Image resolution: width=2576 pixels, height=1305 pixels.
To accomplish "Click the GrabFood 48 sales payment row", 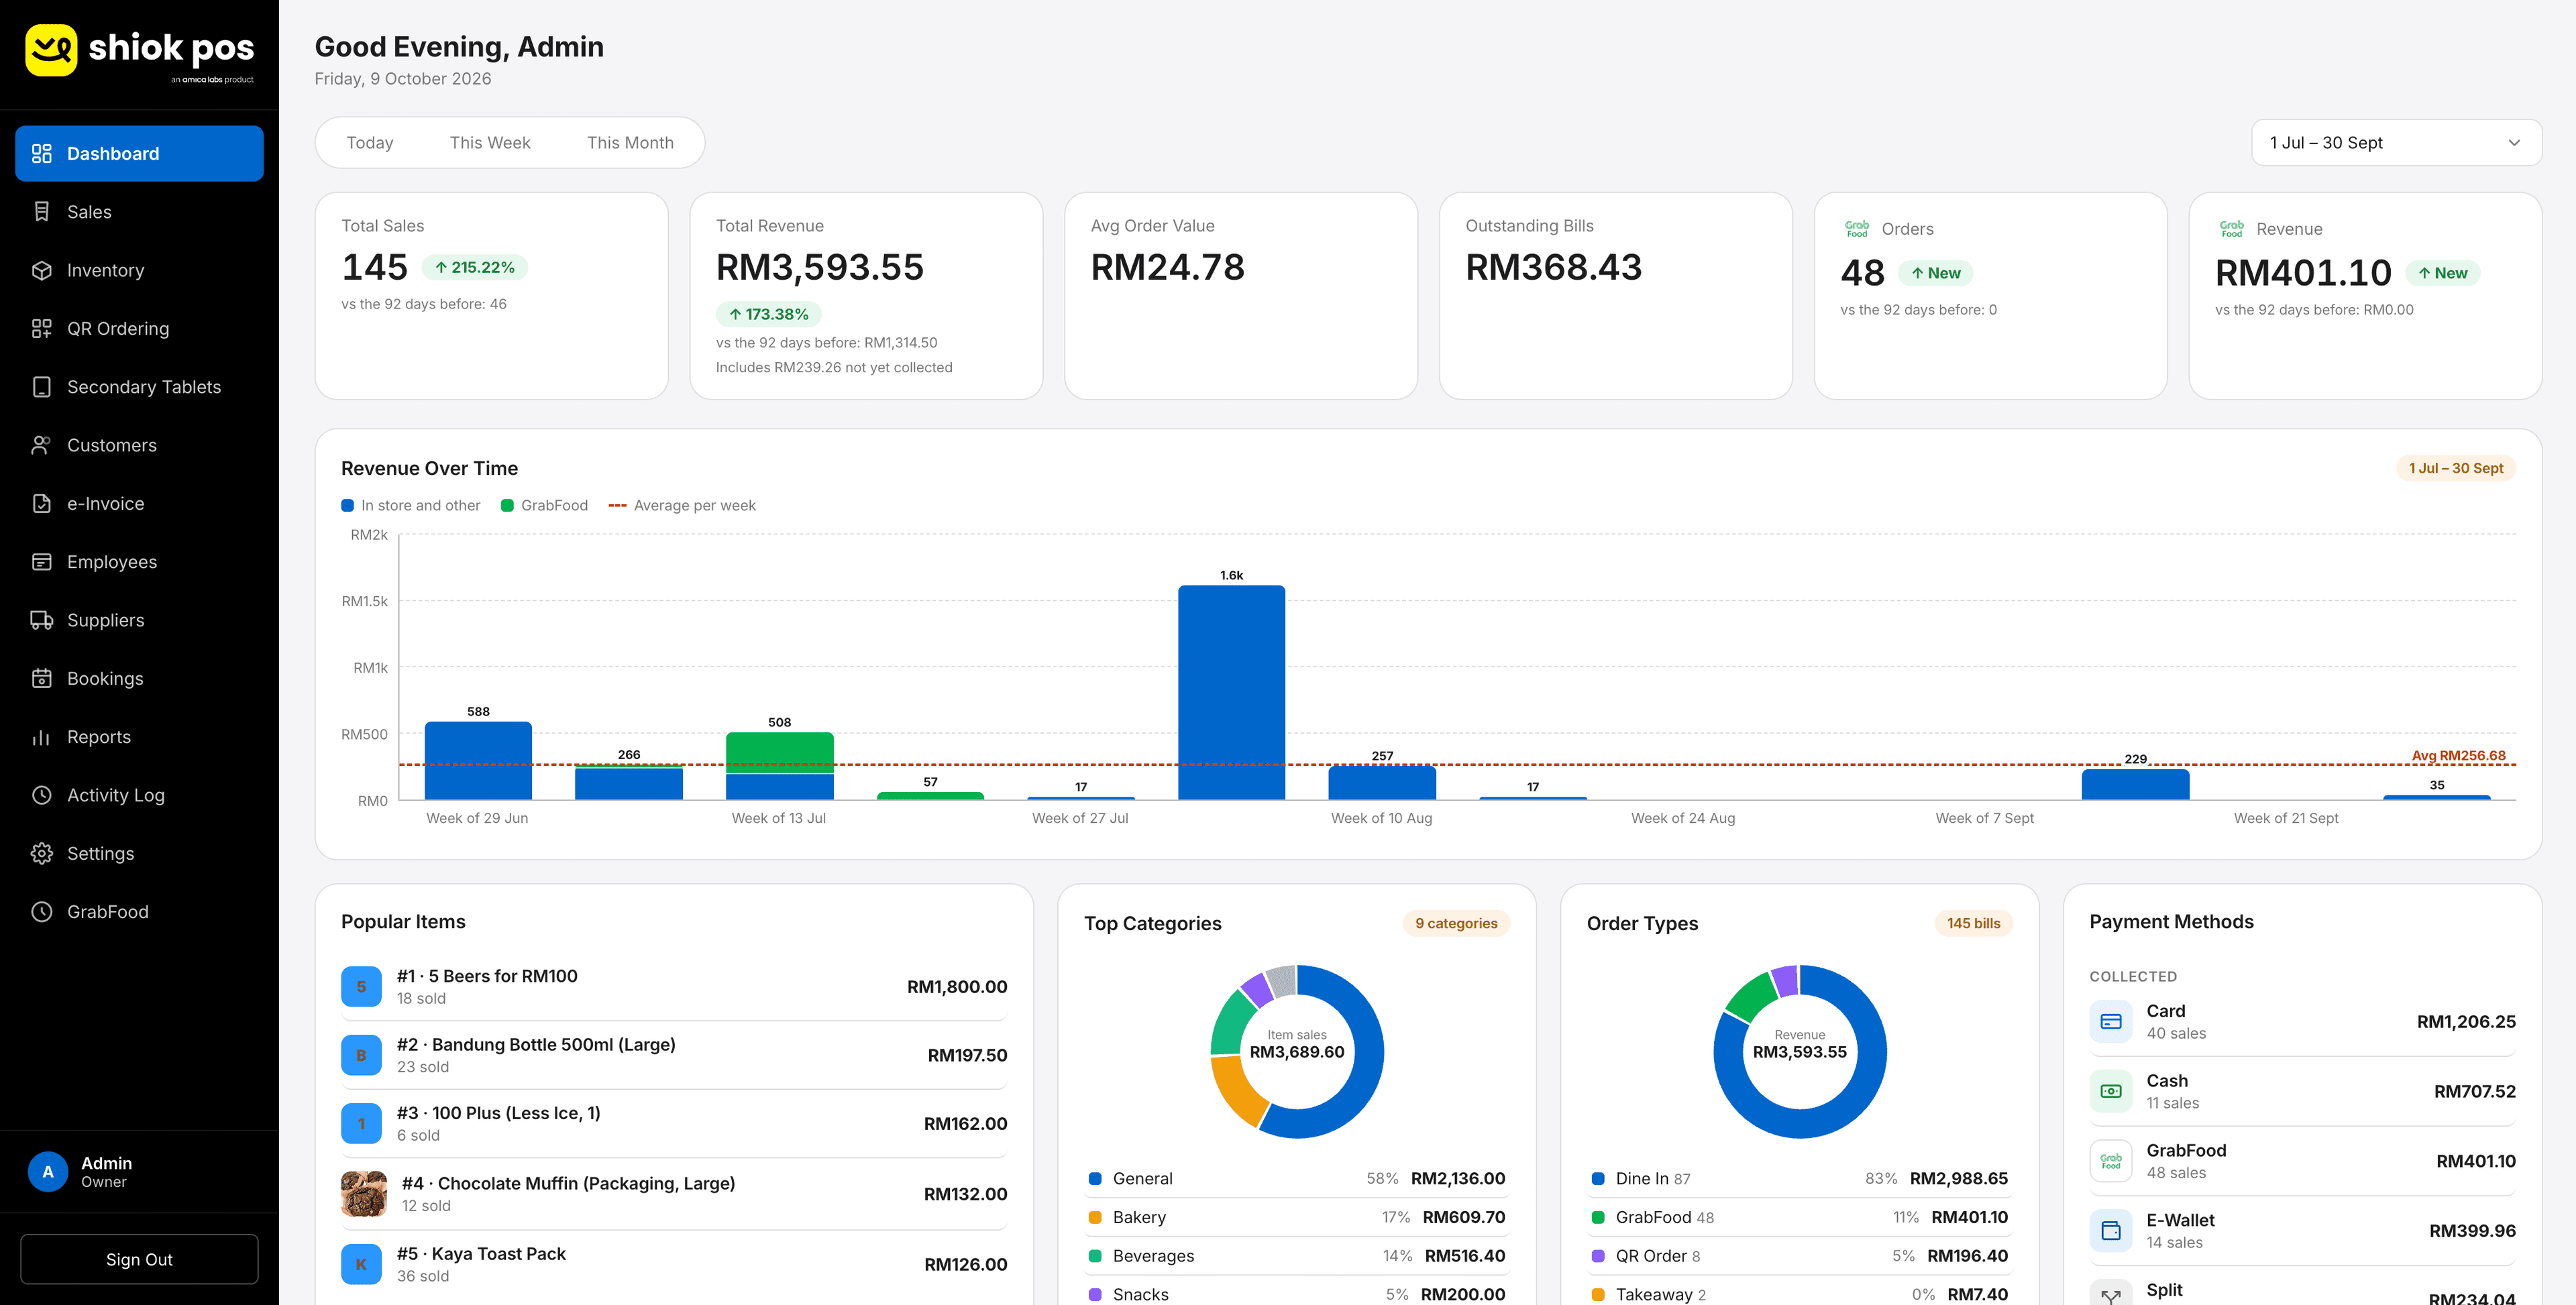I will click(x=2302, y=1161).
